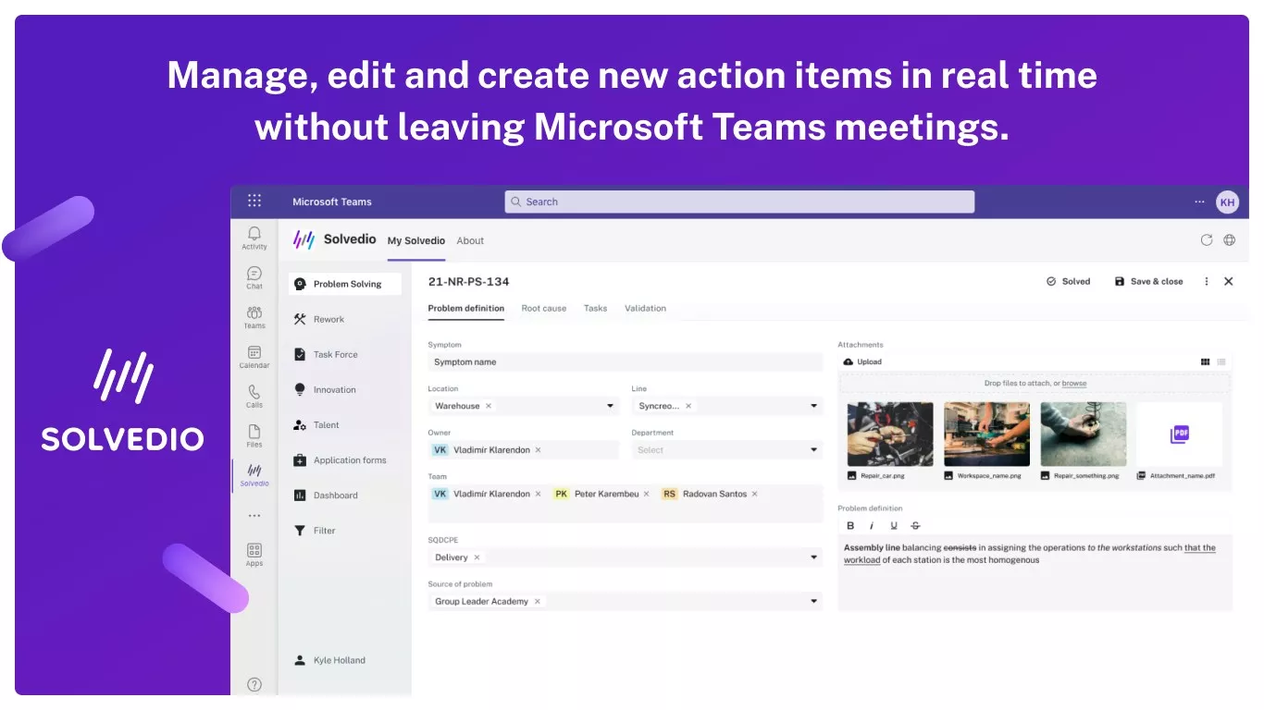1264x710 pixels.
Task: Open the Repair_something.png thumbnail
Action: 1083,435
